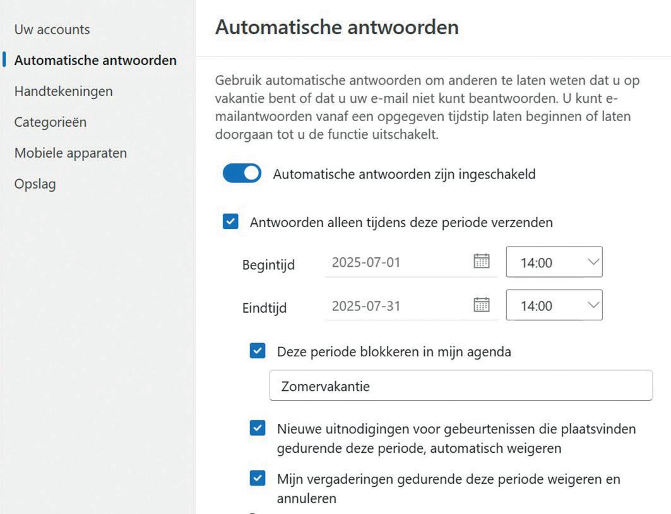Image resolution: width=671 pixels, height=514 pixels.
Task: Switch to 'Mobiele apparaten' settings
Action: (71, 153)
